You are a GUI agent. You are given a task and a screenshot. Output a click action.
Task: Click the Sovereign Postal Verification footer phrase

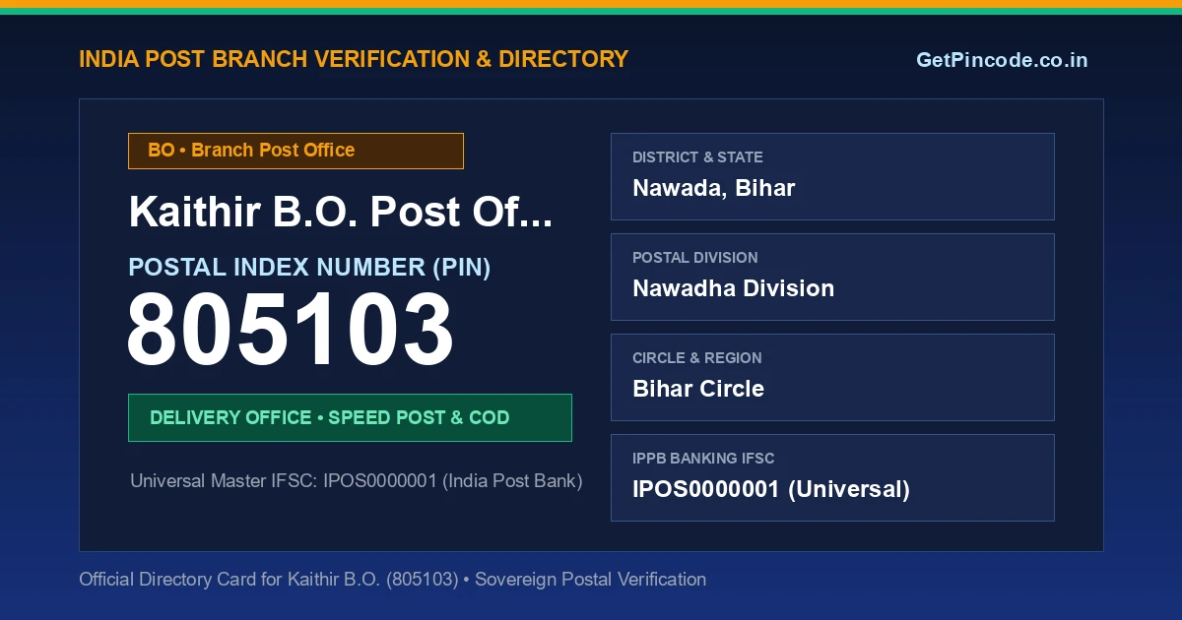point(590,580)
